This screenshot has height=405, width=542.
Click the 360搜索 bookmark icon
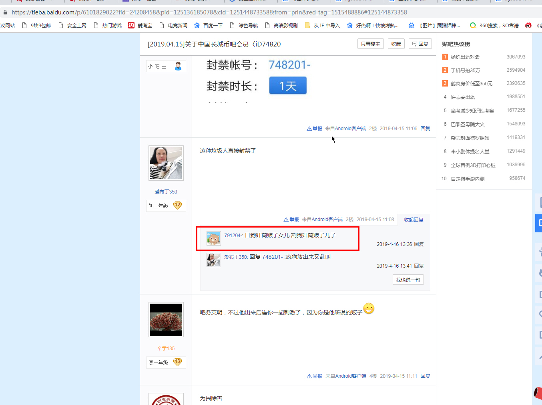(x=473, y=25)
